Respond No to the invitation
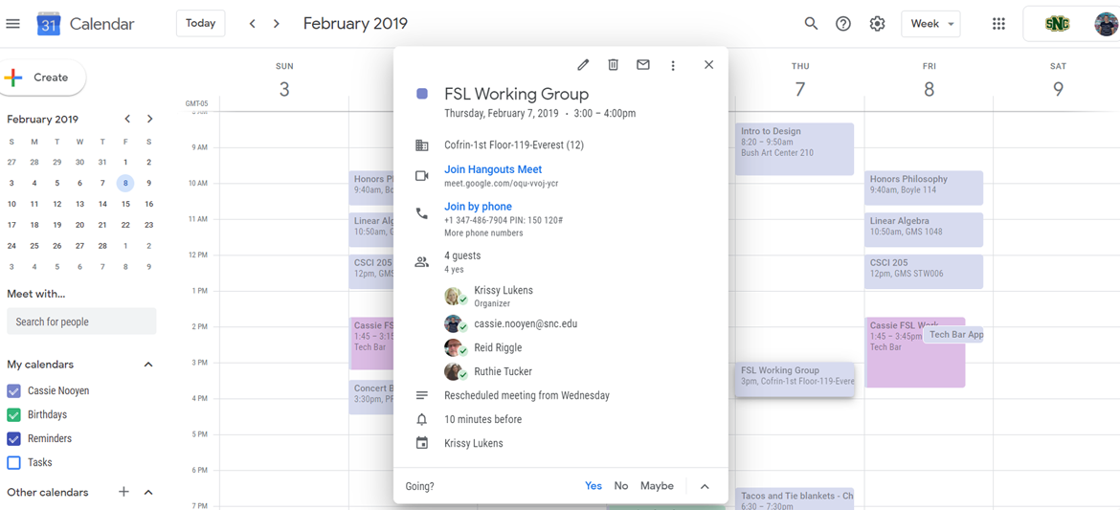Viewport: 1120px width, 510px height. click(620, 486)
